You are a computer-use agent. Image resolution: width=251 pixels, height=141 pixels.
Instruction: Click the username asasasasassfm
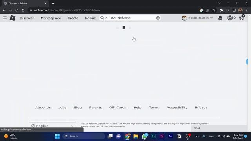[x=198, y=18]
